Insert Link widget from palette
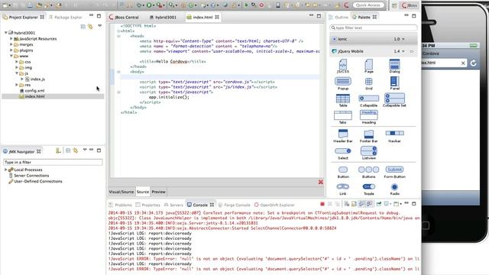Screen dimensions: 489x275 343,189
